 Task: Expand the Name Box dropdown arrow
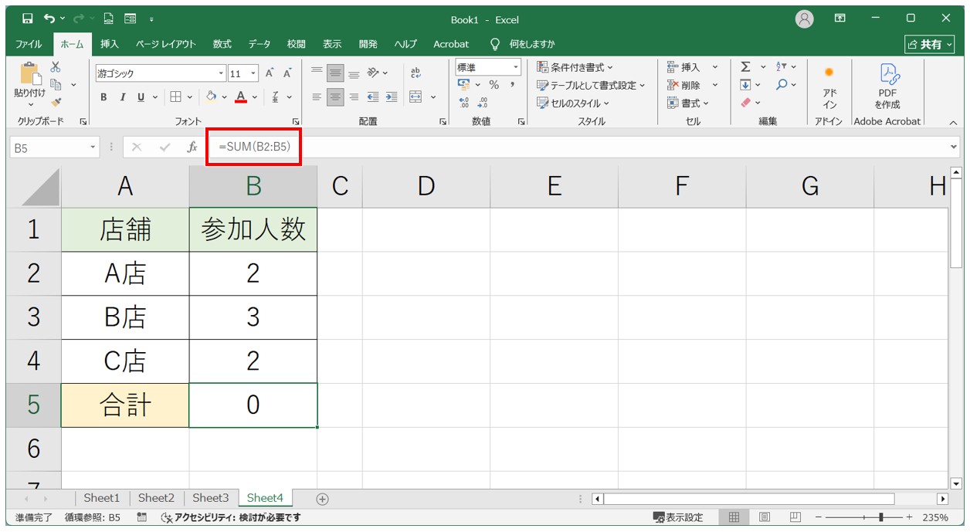pyautogui.click(x=93, y=147)
